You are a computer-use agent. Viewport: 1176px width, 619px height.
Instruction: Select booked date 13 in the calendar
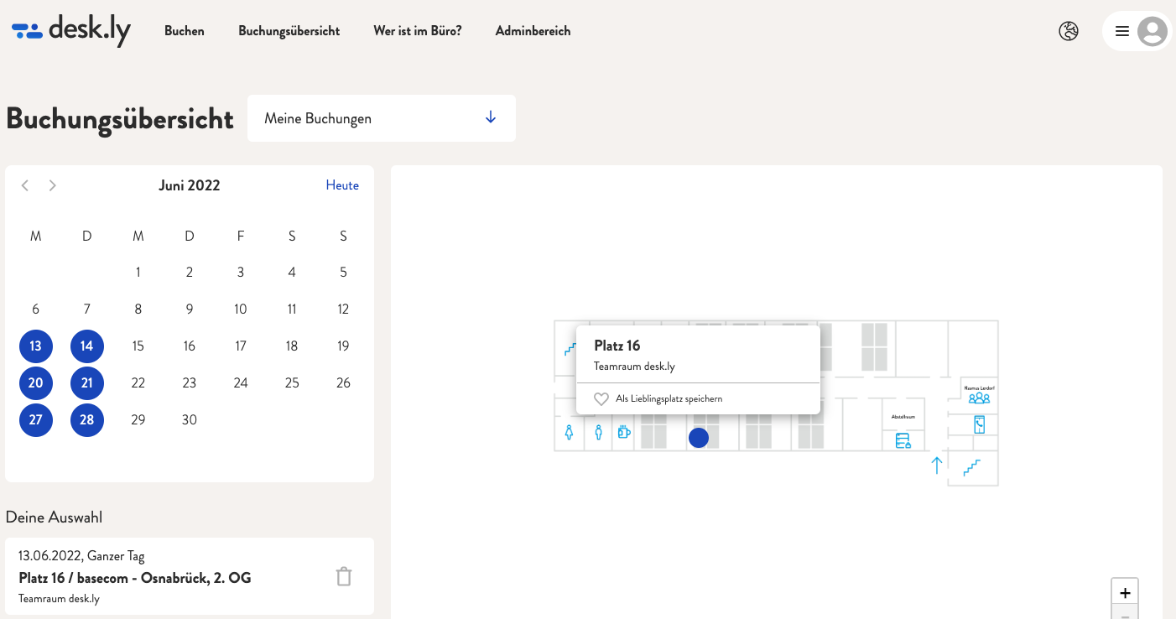35,346
